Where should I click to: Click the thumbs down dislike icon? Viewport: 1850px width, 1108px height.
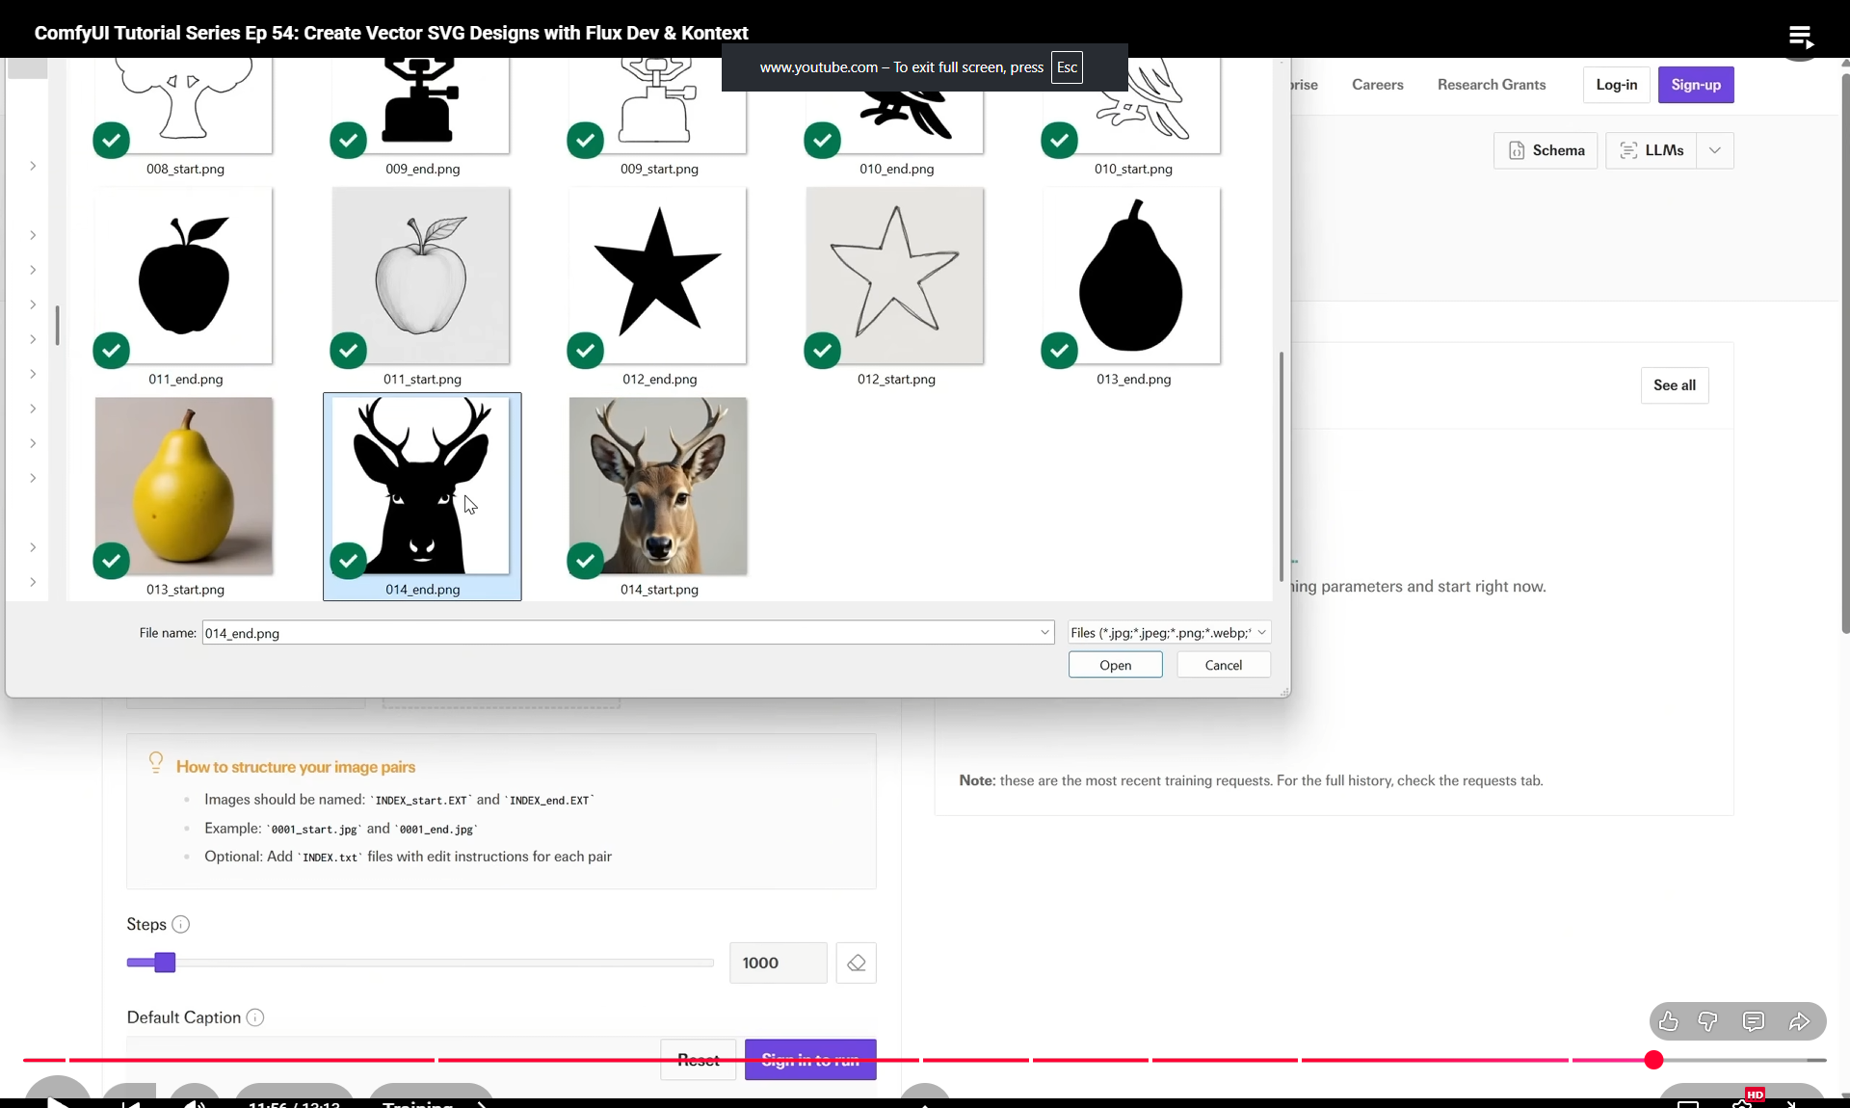1708,1021
